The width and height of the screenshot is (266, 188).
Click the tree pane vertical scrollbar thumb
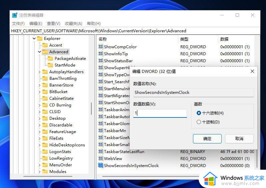tap(91, 109)
